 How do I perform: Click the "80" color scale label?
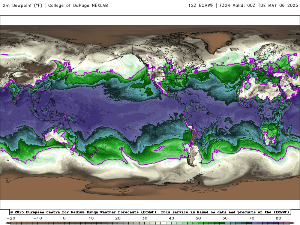[279, 218]
